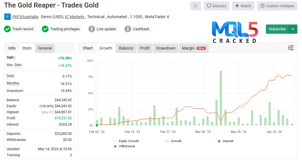
Task: Click the Highest $44,807.81 value
Action: point(63,112)
